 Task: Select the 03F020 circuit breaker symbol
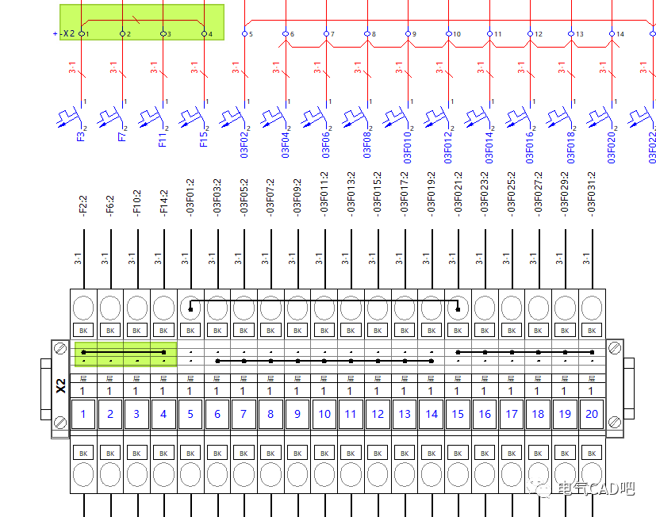point(600,117)
